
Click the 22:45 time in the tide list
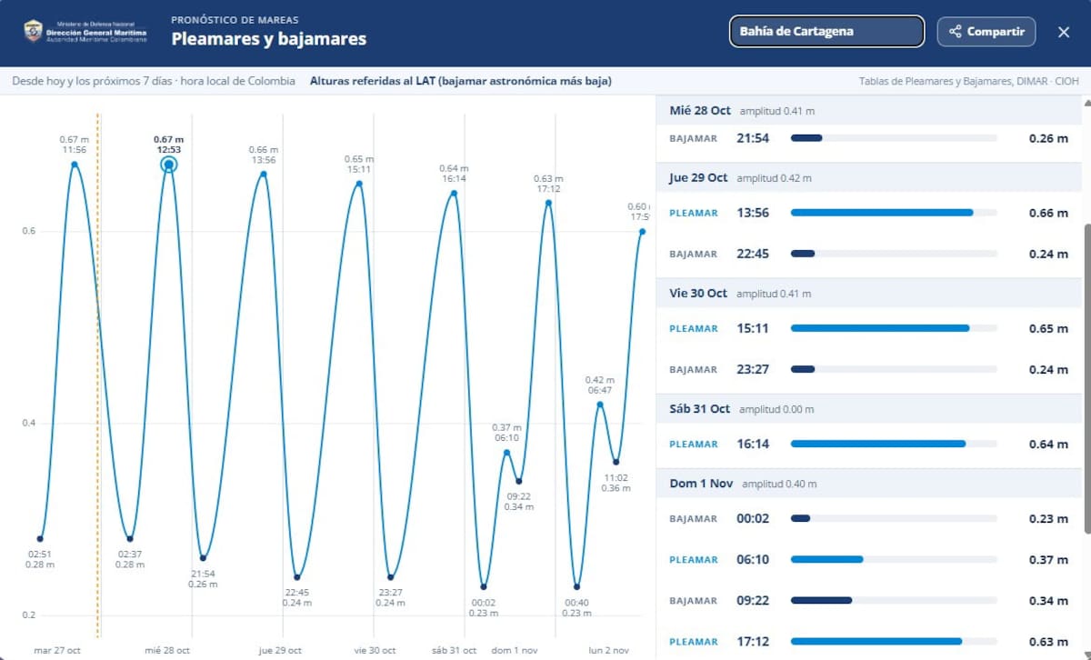click(x=753, y=254)
